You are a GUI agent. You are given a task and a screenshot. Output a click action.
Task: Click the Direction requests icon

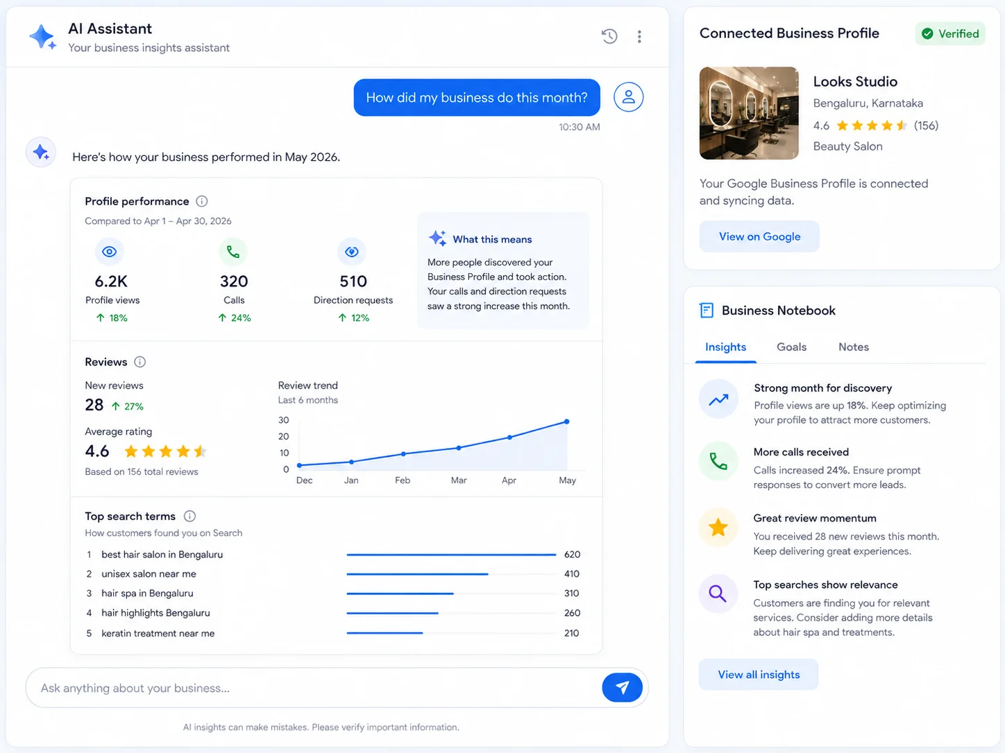coord(352,252)
